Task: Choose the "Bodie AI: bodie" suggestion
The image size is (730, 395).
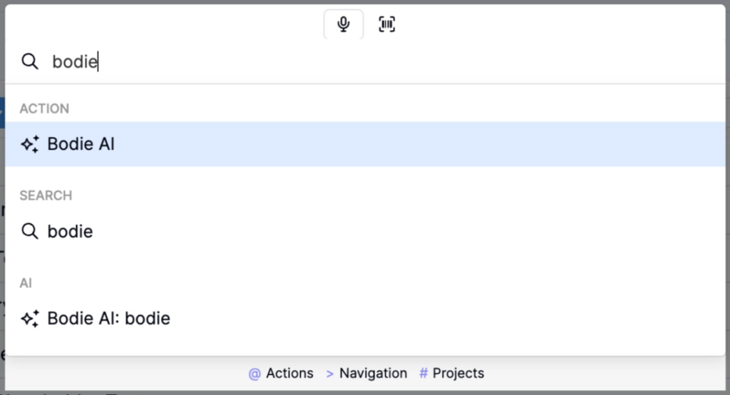Action: [365, 319]
